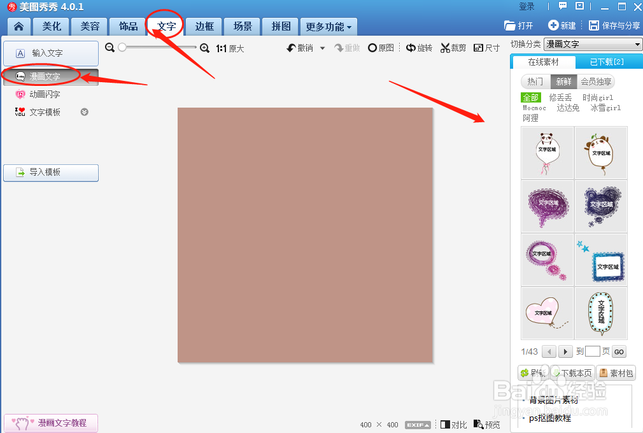643x433 pixels.
Task: Open the 切换分类 combo box
Action: (x=593, y=44)
